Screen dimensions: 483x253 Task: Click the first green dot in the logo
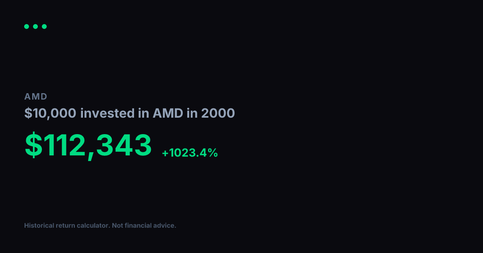click(27, 27)
